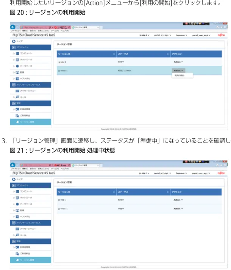The image size is (231, 270).
Task: Click Fujitsu logo in Figure 20 header
Action: [x=221, y=35]
